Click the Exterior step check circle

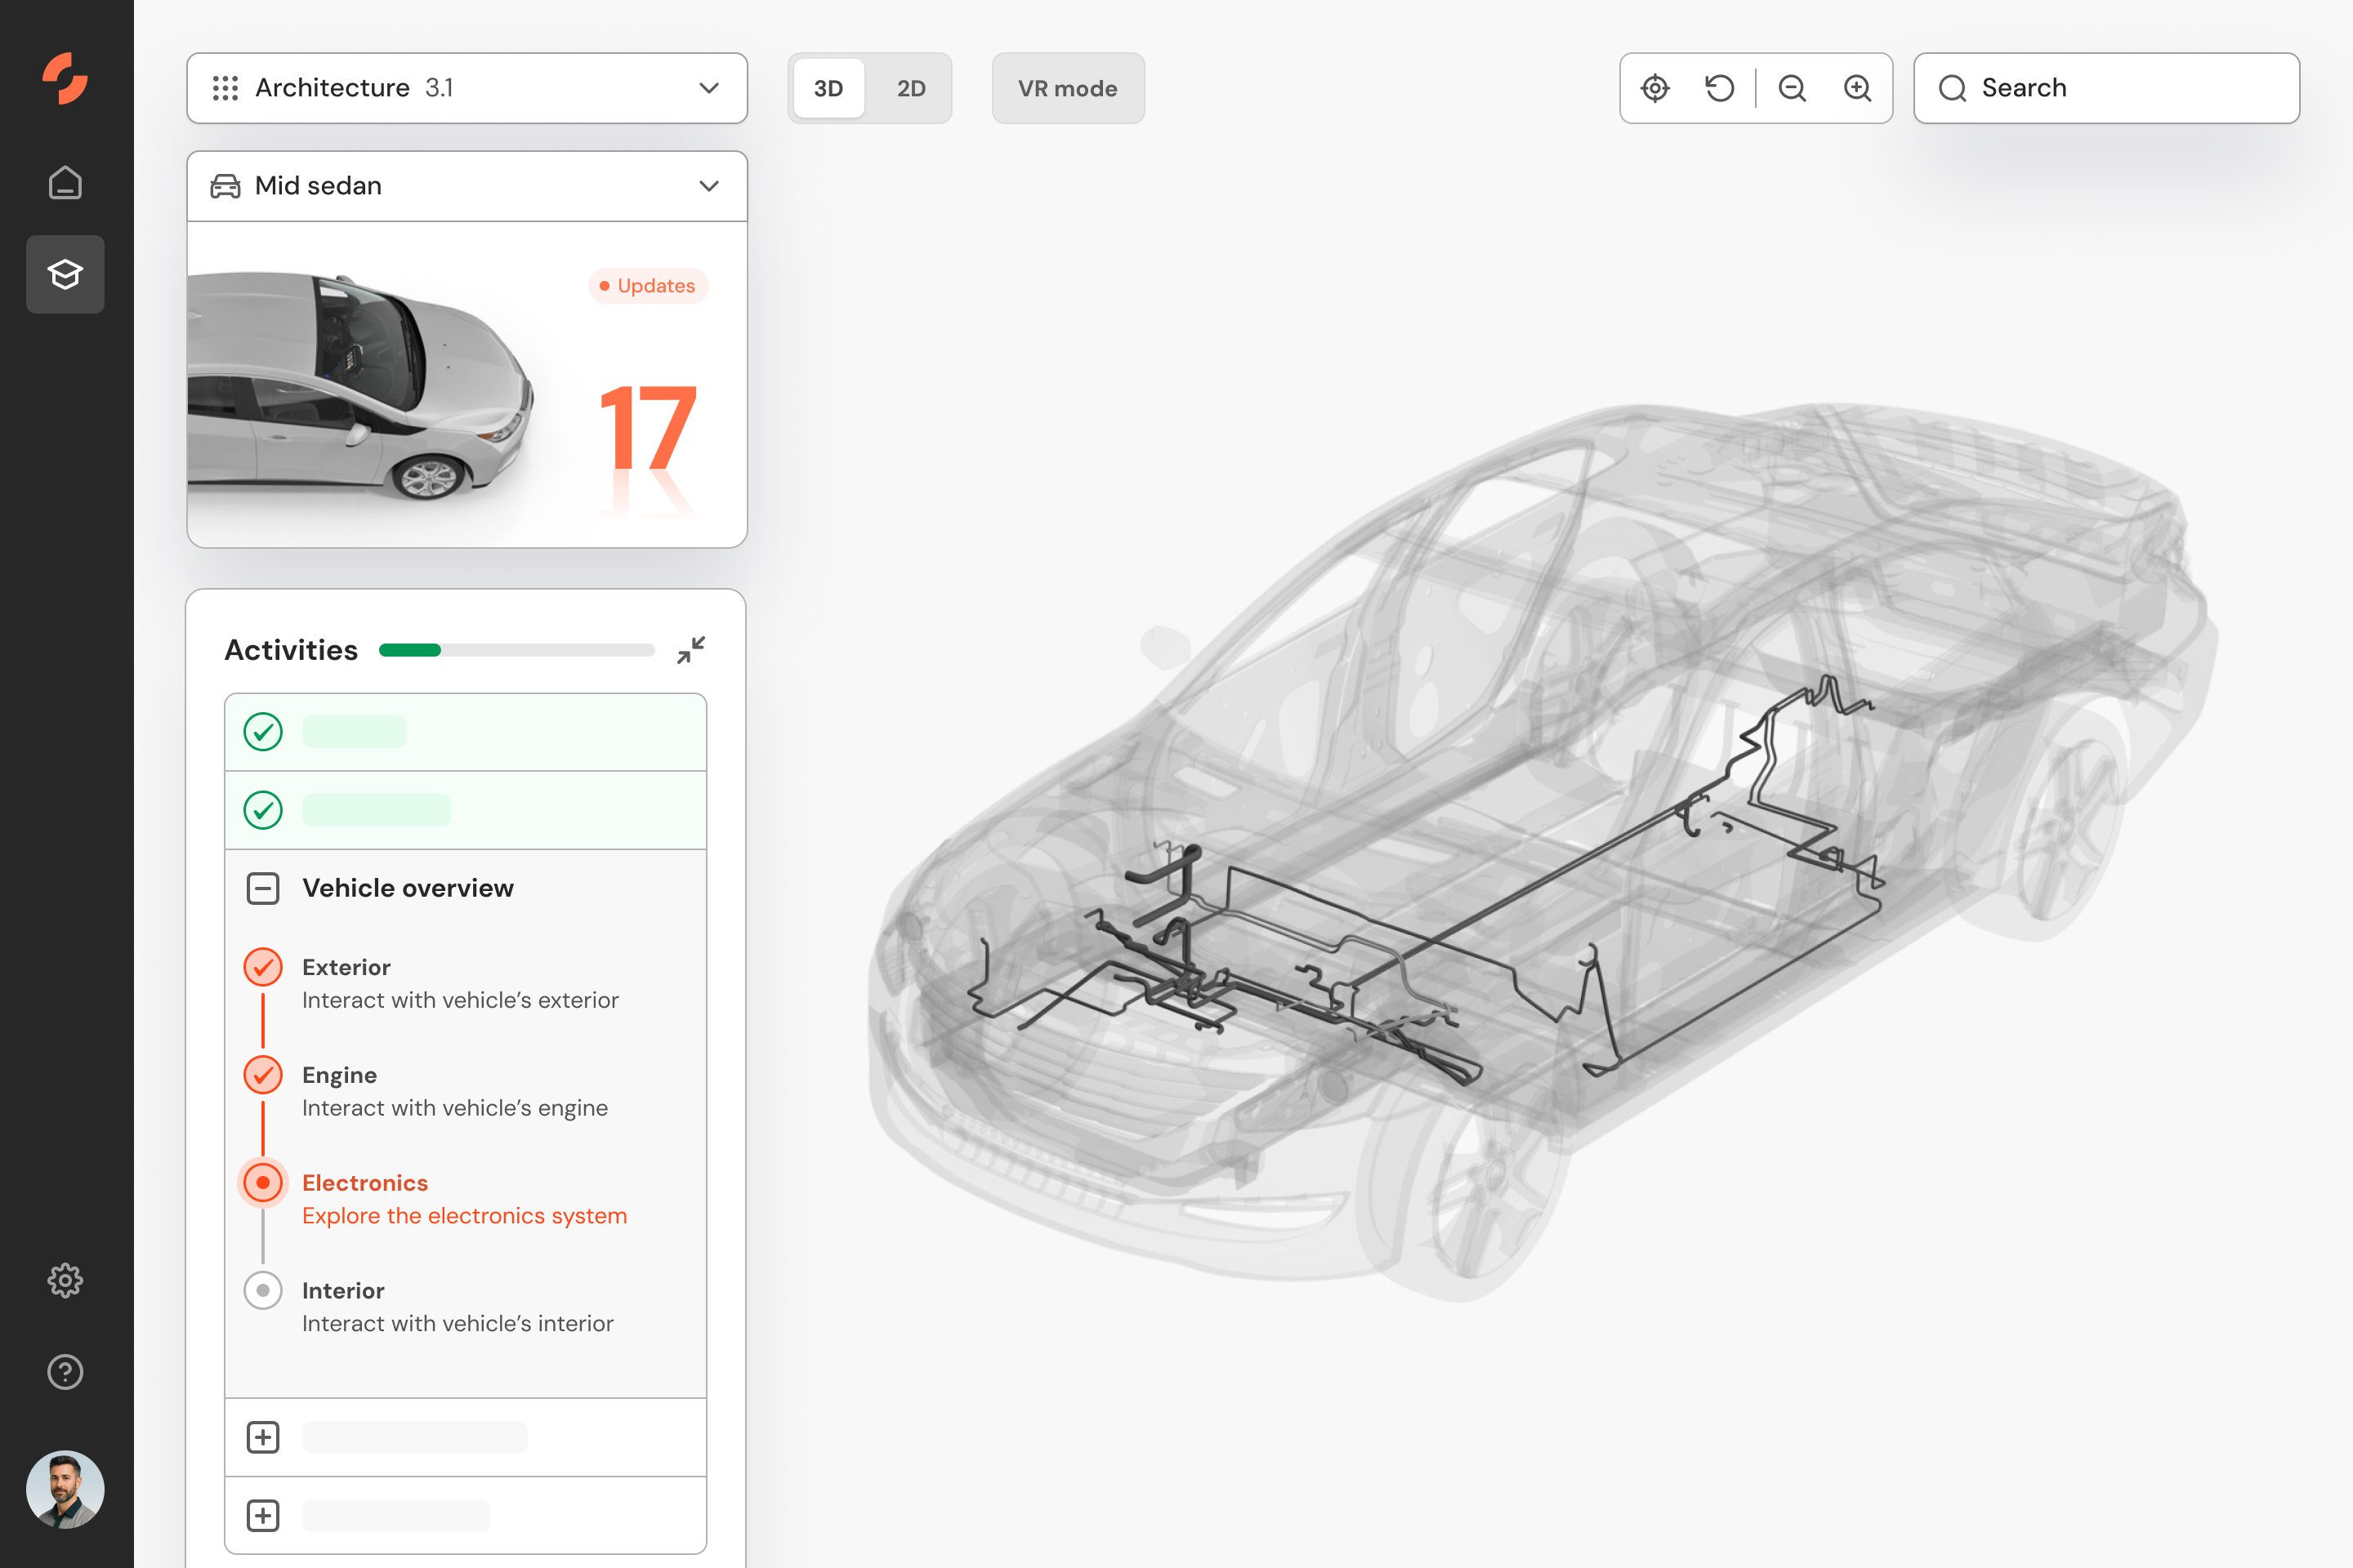pos(263,967)
